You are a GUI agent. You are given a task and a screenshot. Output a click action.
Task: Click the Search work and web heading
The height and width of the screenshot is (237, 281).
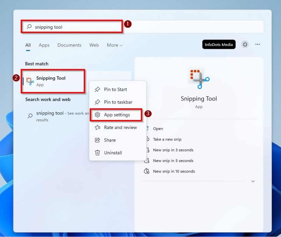click(x=48, y=99)
